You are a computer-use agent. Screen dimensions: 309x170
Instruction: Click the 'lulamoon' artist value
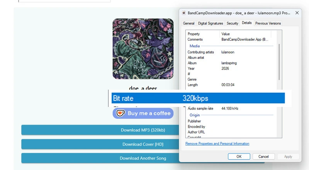coord(228,52)
